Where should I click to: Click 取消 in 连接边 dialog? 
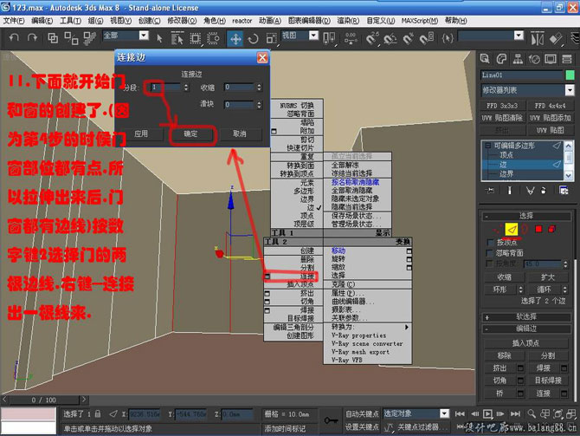pos(240,133)
